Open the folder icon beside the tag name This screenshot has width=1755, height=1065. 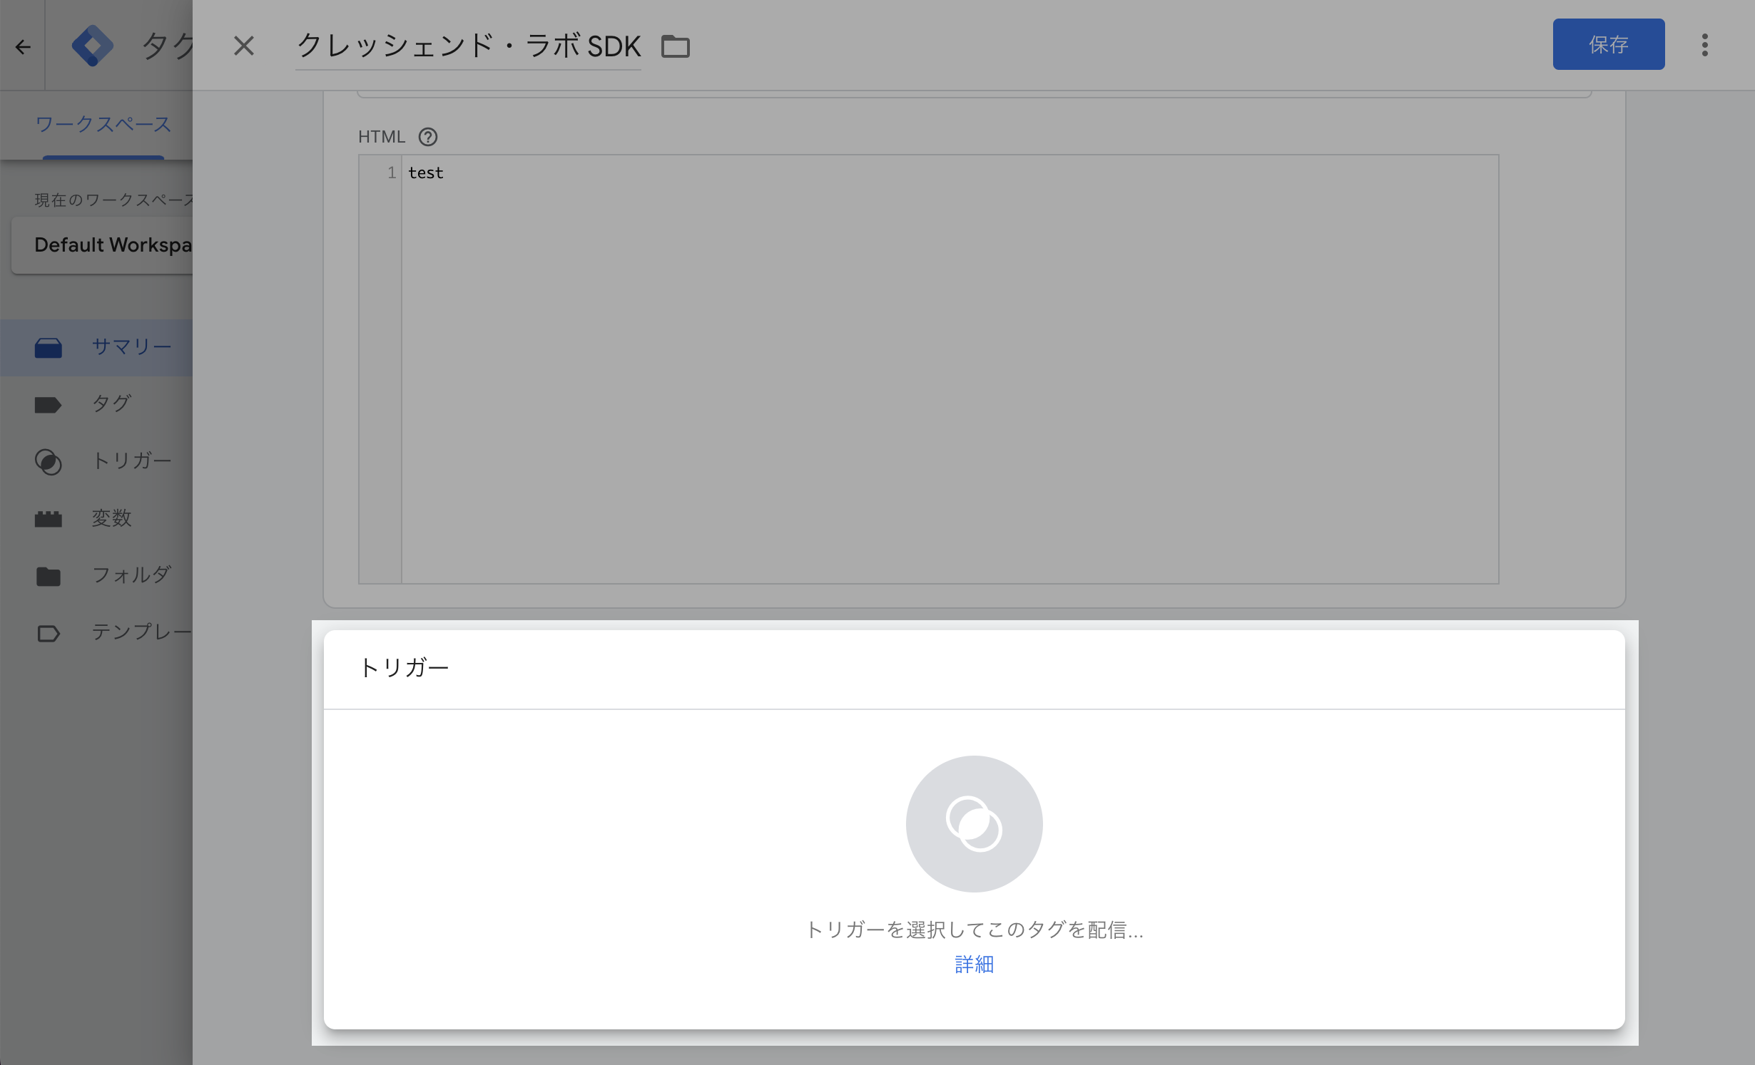pyautogui.click(x=675, y=46)
